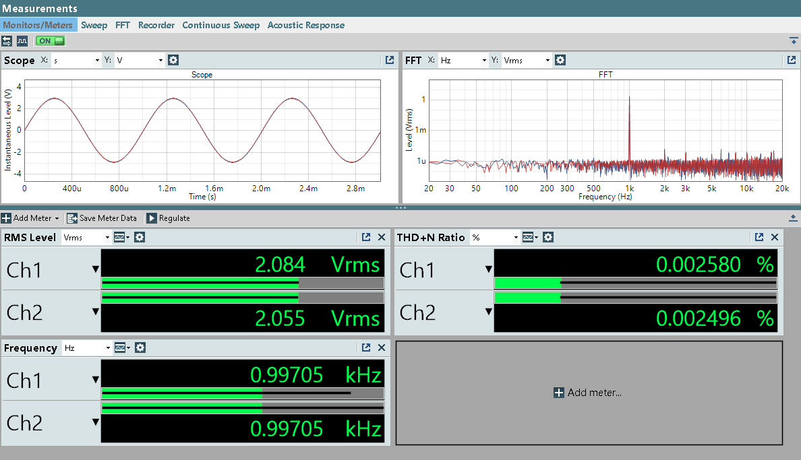
Task: Click RMS Level Ch1 bar graph
Action: pyautogui.click(x=243, y=283)
